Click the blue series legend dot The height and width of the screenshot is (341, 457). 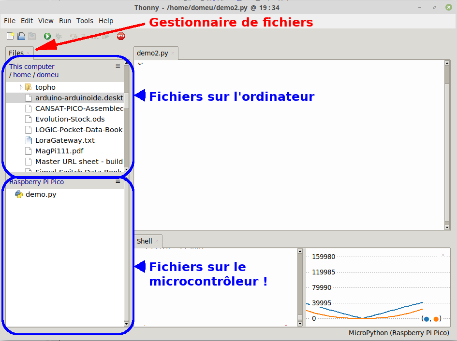click(427, 319)
